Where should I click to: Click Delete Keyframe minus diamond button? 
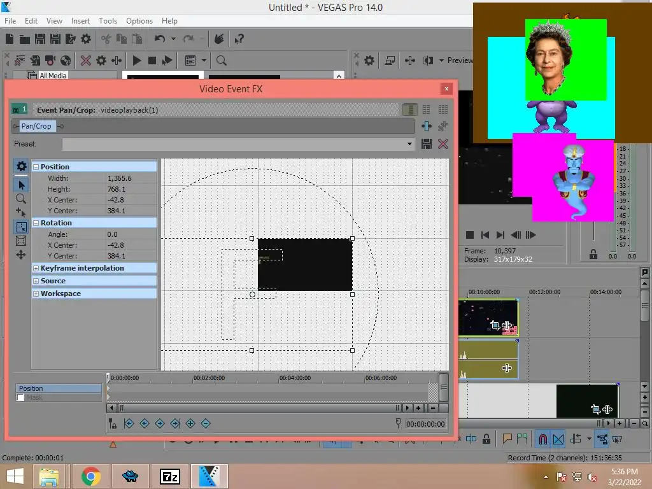coord(206,423)
